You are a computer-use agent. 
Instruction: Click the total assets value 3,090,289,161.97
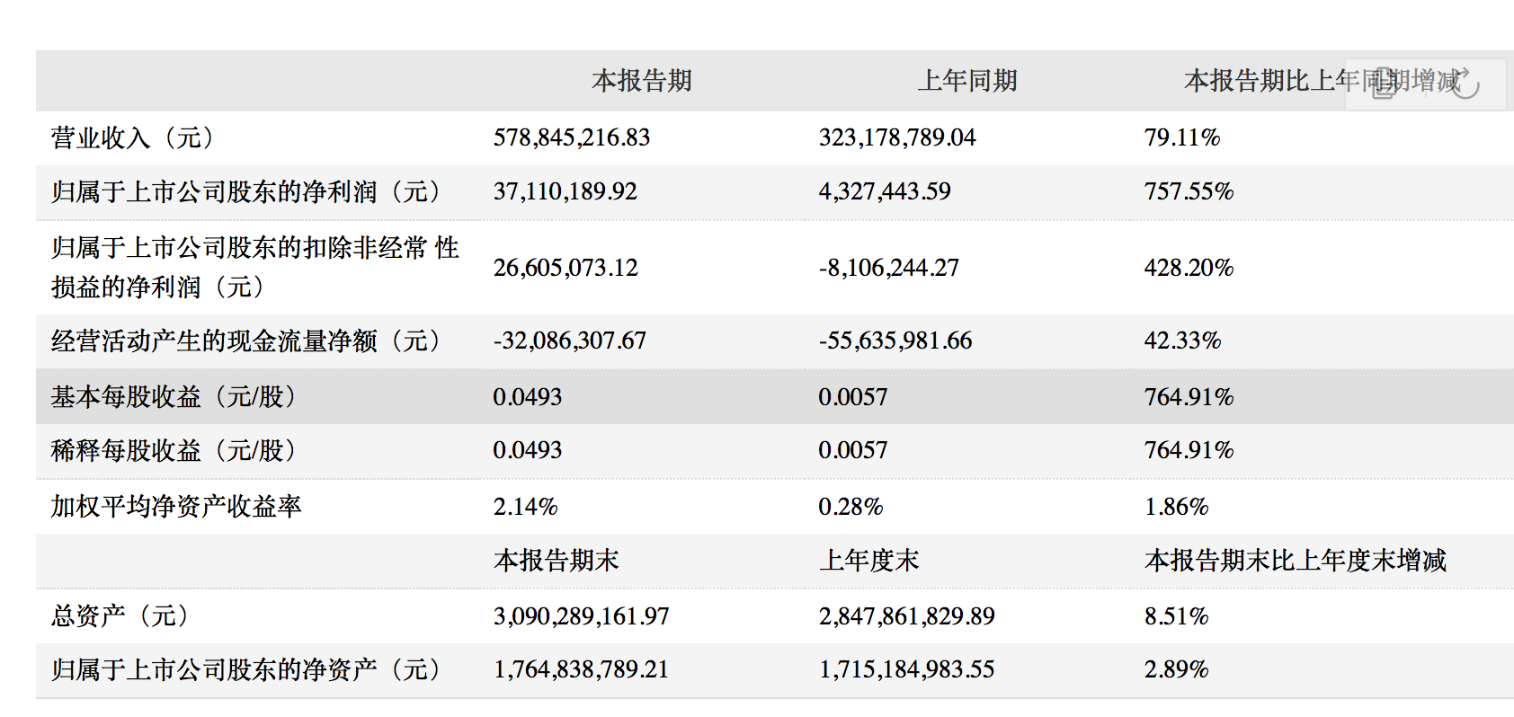tap(582, 616)
